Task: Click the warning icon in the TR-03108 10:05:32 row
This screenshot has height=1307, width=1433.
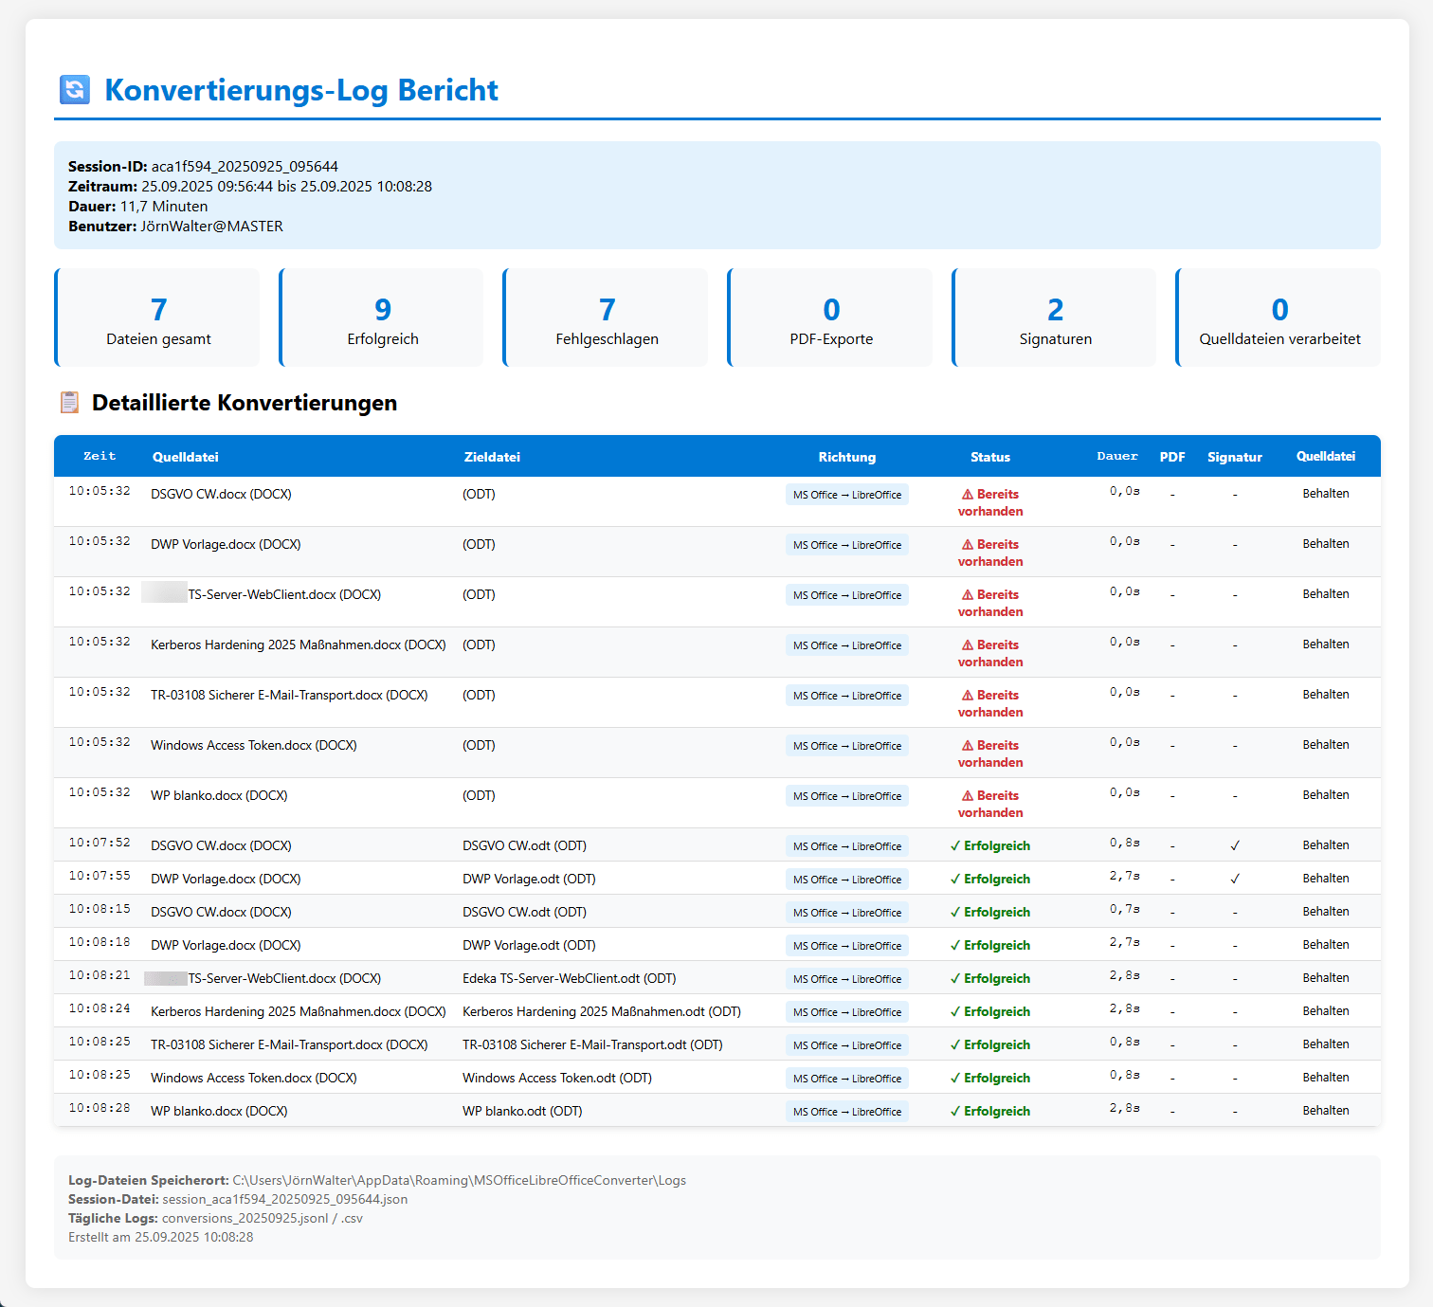Action: click(967, 696)
